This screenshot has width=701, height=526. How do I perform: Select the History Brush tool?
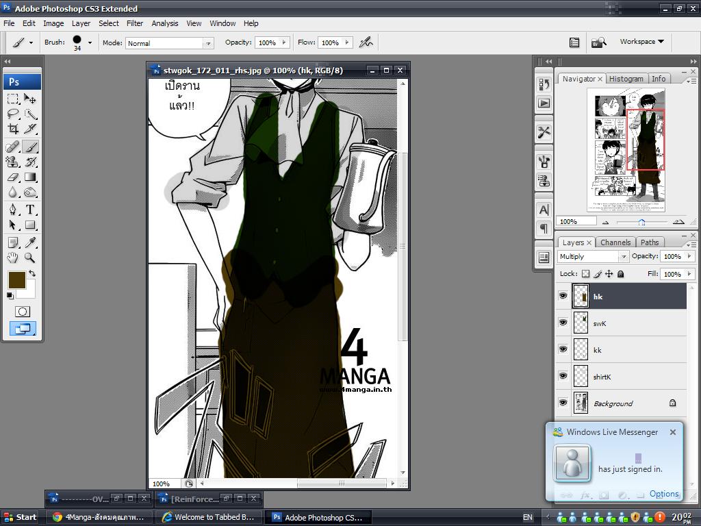(x=30, y=162)
